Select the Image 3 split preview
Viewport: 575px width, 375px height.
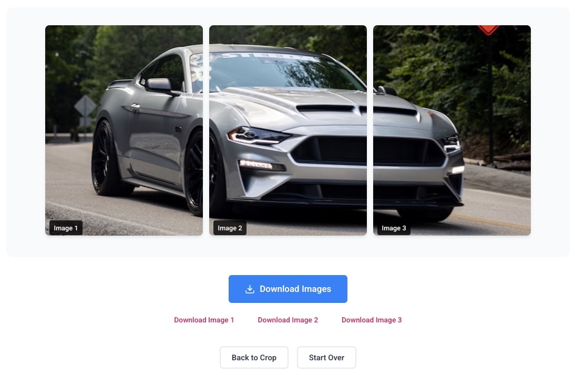click(452, 130)
